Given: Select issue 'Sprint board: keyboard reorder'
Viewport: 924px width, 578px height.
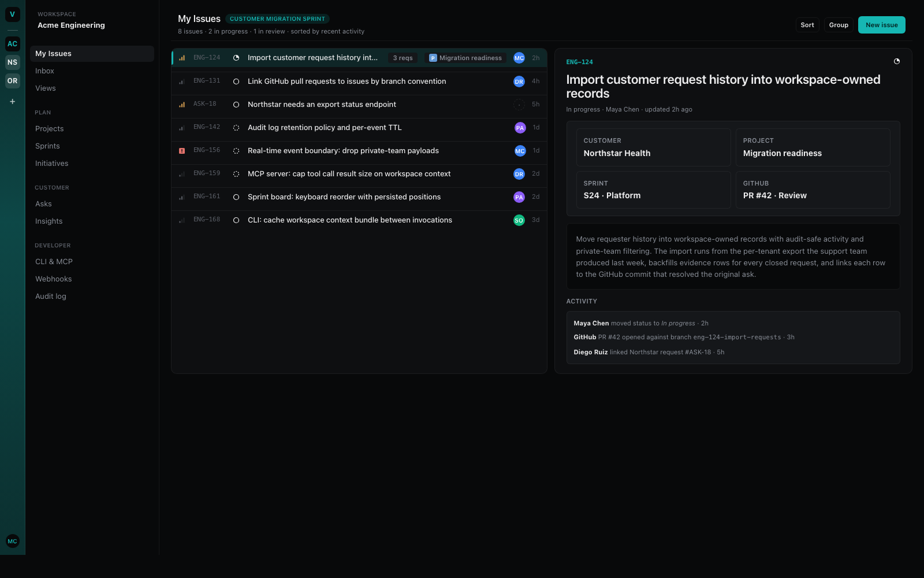Looking at the screenshot, I should click(359, 197).
